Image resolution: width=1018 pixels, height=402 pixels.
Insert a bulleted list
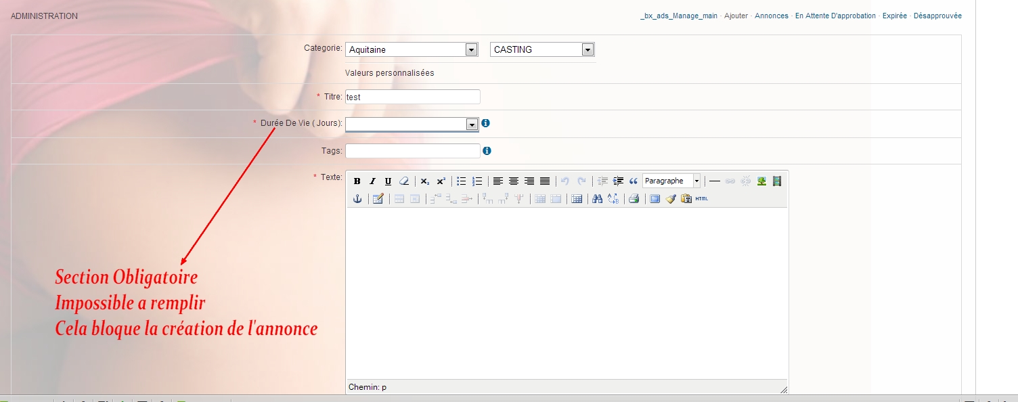462,181
